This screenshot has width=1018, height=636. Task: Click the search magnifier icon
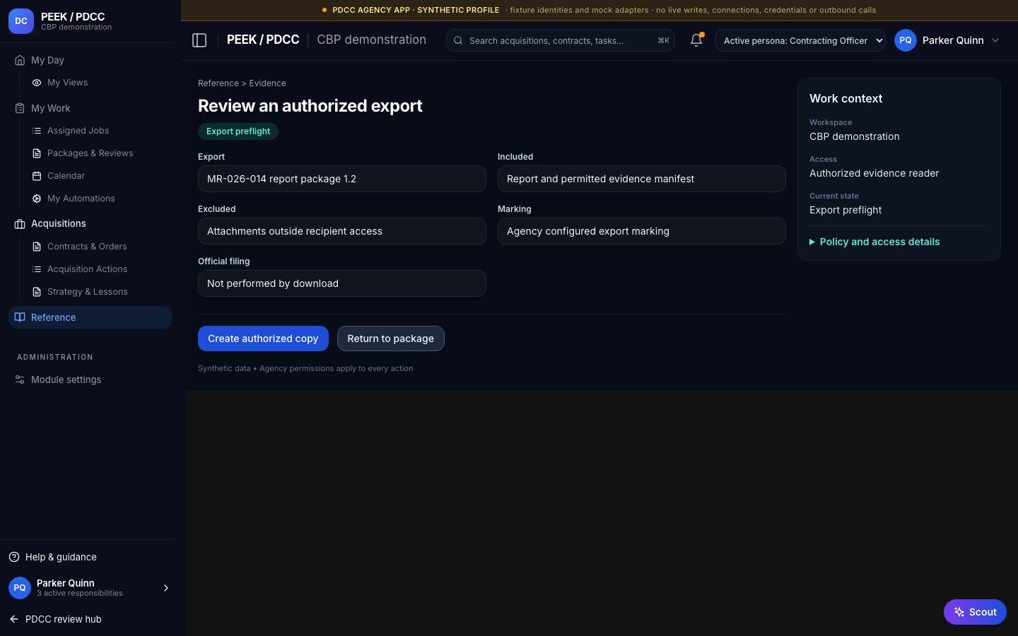click(458, 41)
